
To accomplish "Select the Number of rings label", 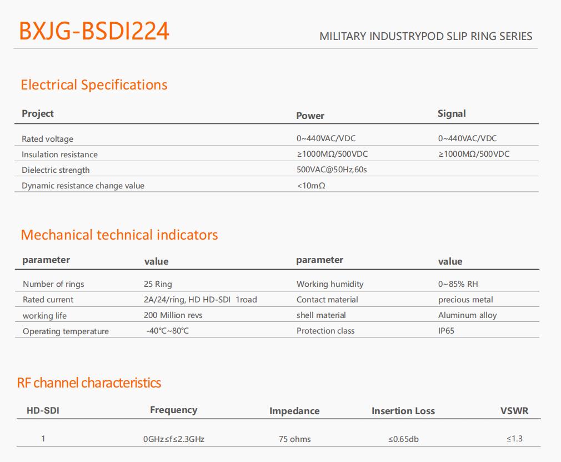I will [53, 284].
